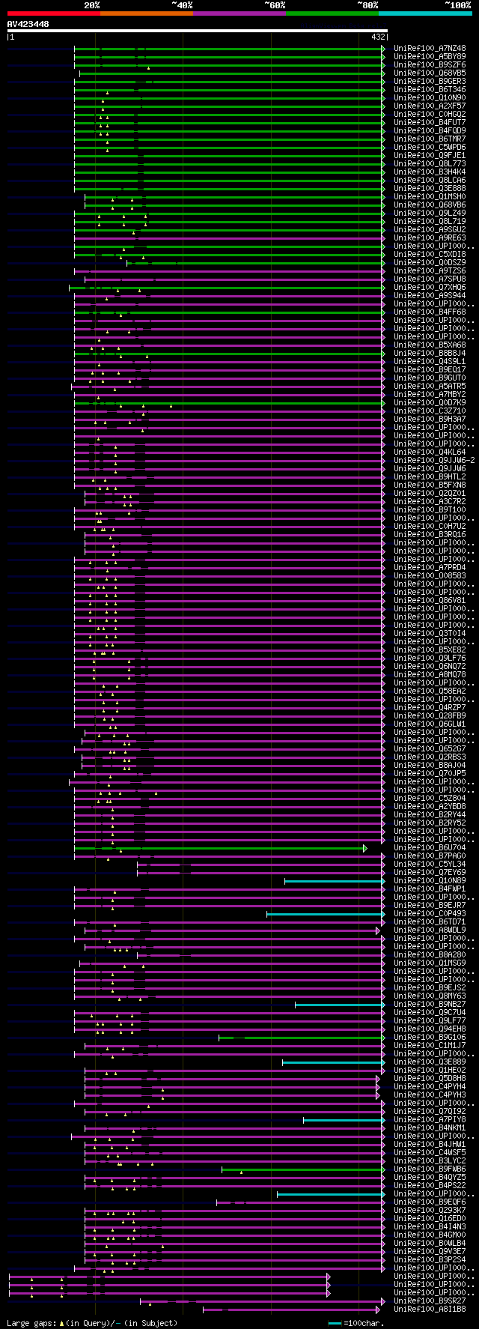479x1329 pixels.
Task: Click the UniRef100_B3RQ16 label
Action: (x=430, y=535)
